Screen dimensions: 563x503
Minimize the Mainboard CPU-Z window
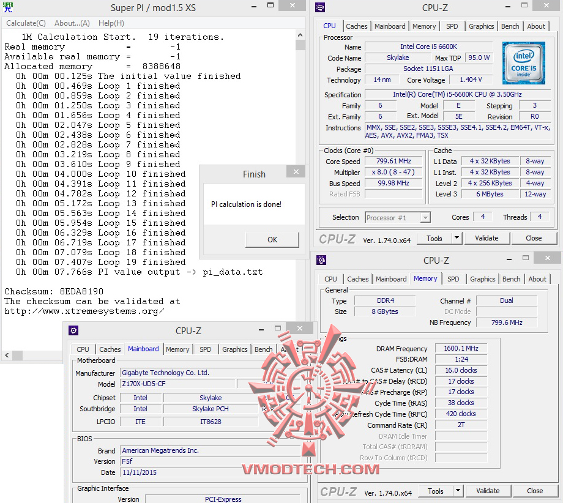261,329
